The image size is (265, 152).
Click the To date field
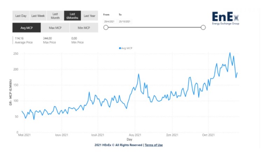point(125,21)
